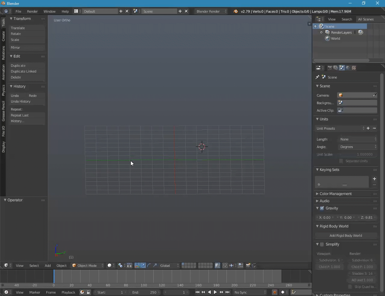Click the scale manipulator icon

pos(155,265)
